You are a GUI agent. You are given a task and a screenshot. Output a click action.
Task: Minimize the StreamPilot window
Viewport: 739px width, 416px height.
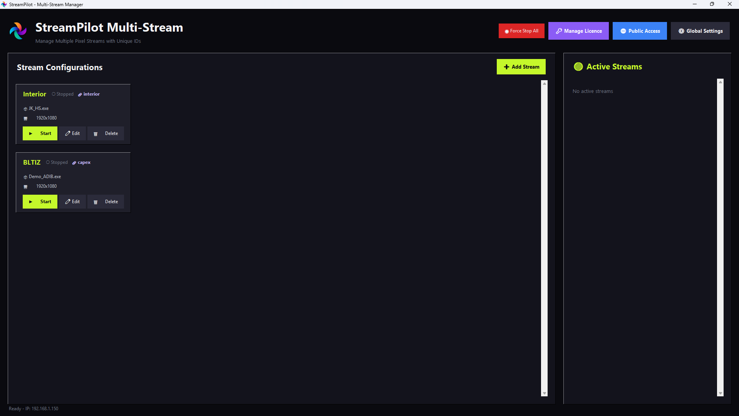click(x=695, y=4)
